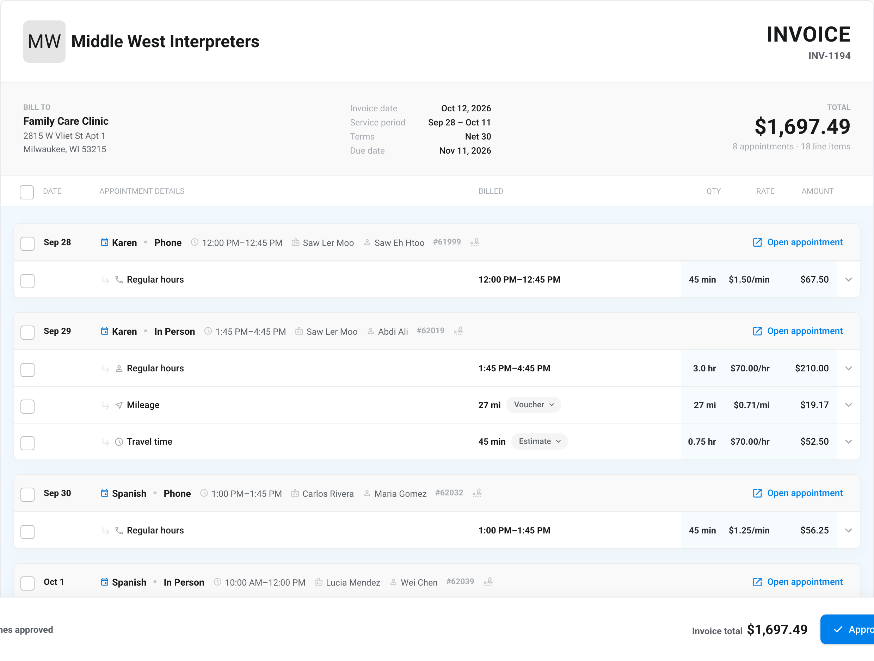
Task: Check the Sep 30 appointment checkbox
Action: tap(27, 495)
